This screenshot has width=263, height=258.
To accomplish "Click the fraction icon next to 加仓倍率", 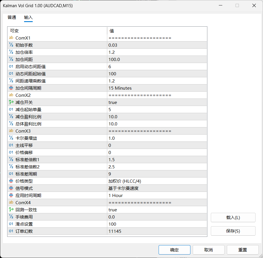I will coord(11,52).
